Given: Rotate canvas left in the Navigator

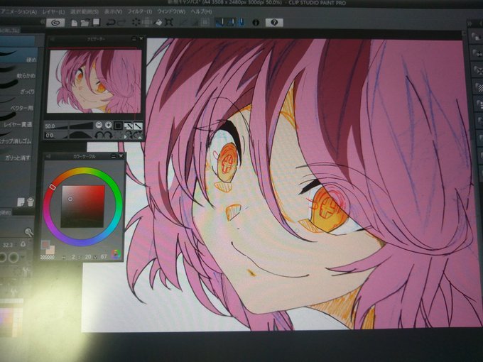Looking at the screenshot, I should click(99, 135).
